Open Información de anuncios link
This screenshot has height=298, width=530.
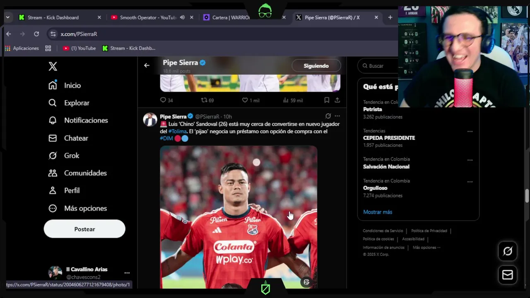click(x=383, y=248)
